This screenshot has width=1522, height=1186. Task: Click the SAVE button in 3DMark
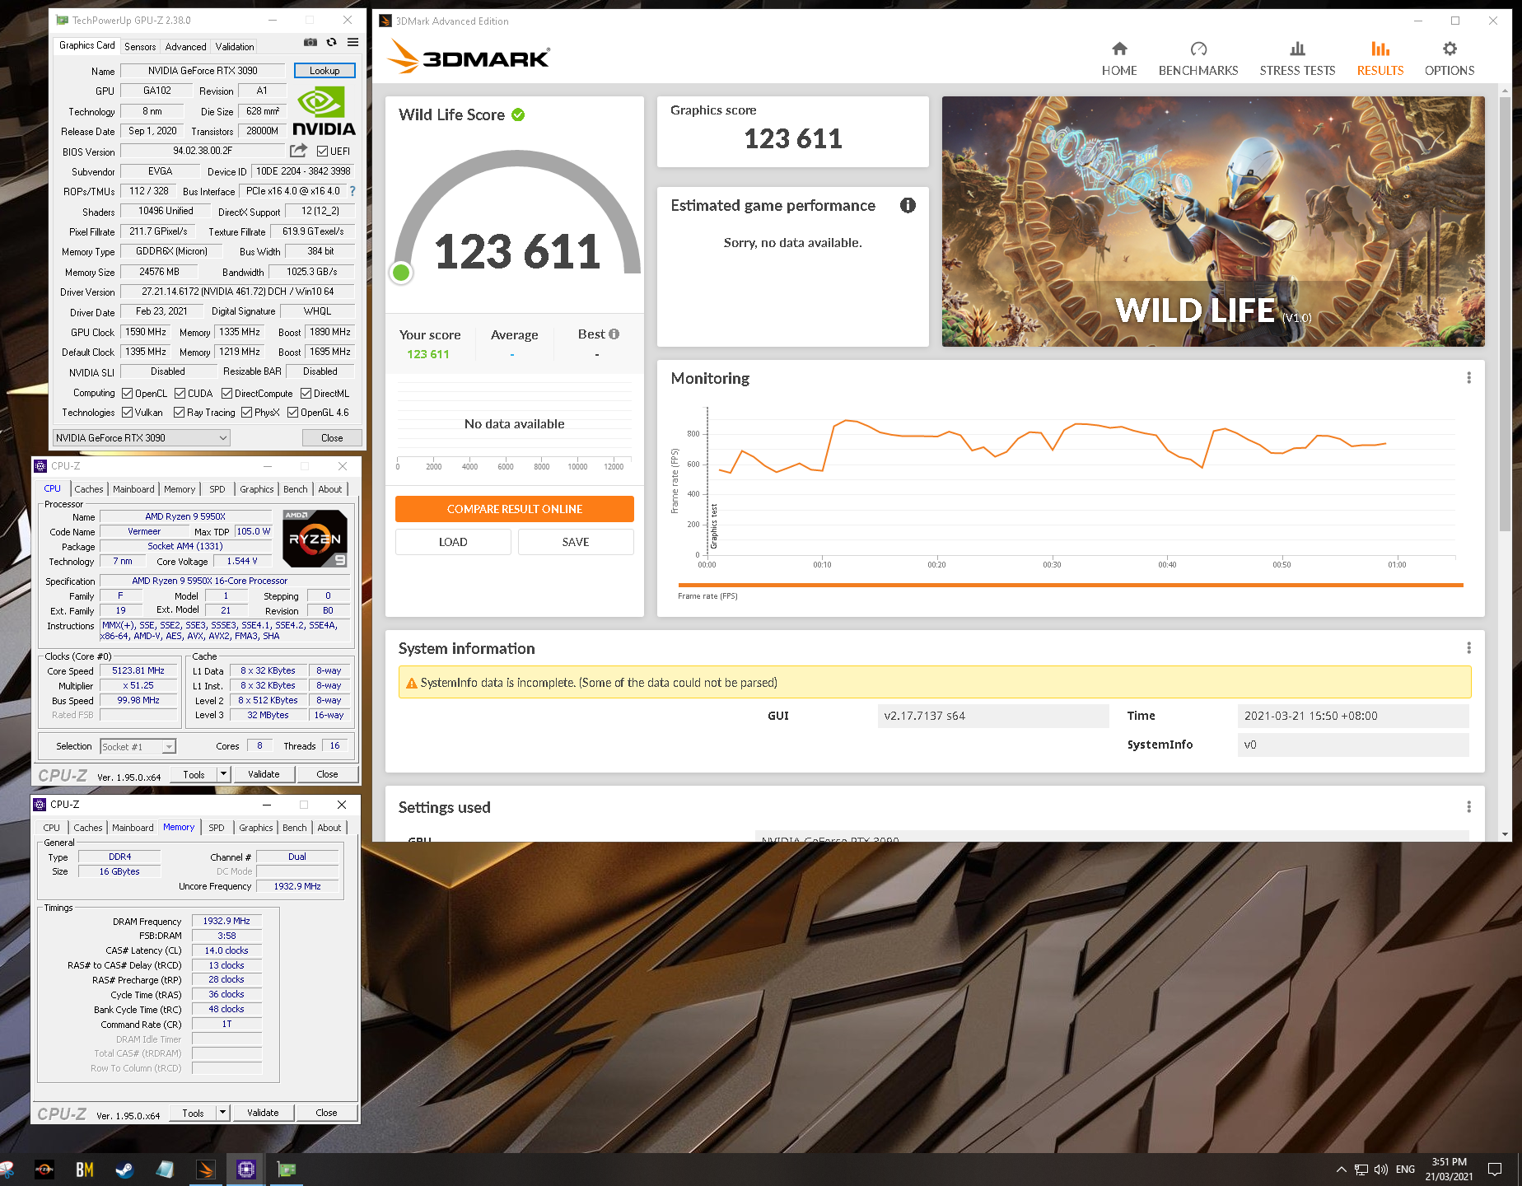point(576,542)
